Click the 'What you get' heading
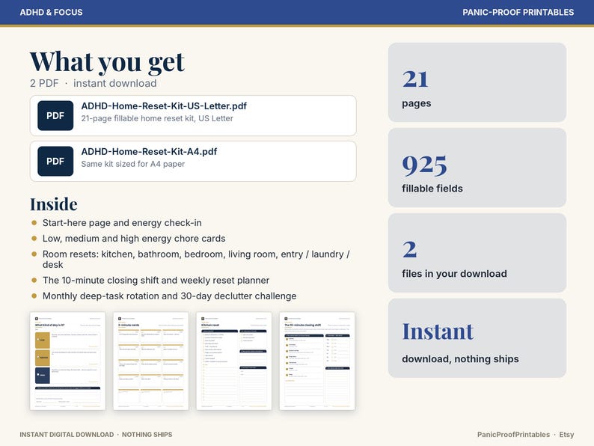 (x=107, y=62)
